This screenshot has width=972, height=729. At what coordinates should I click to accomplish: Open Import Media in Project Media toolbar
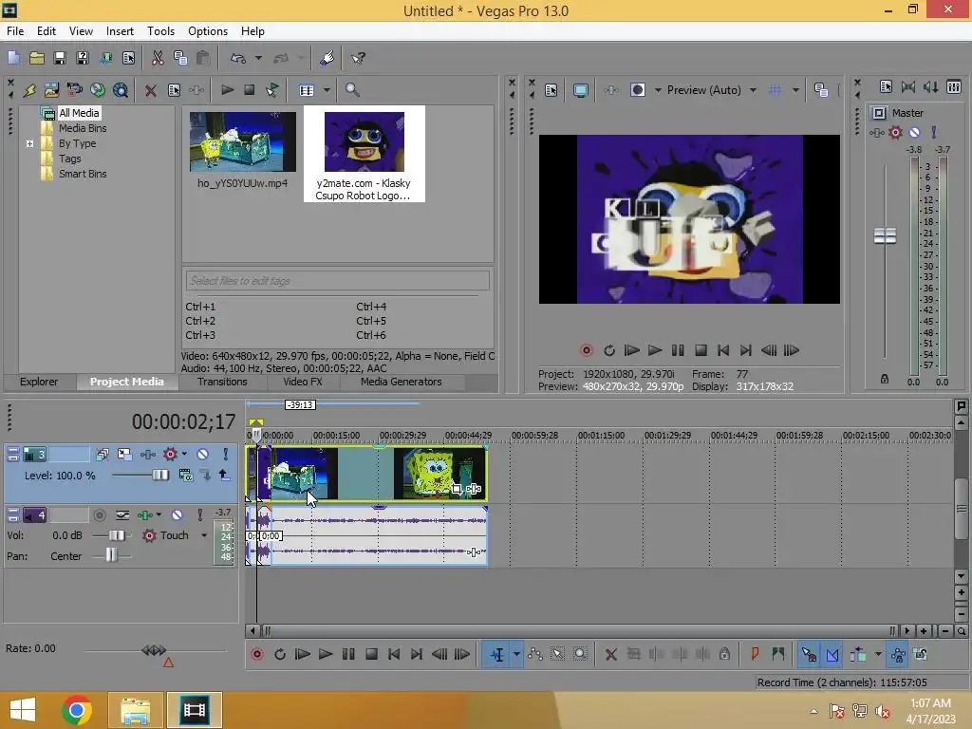tap(51, 90)
